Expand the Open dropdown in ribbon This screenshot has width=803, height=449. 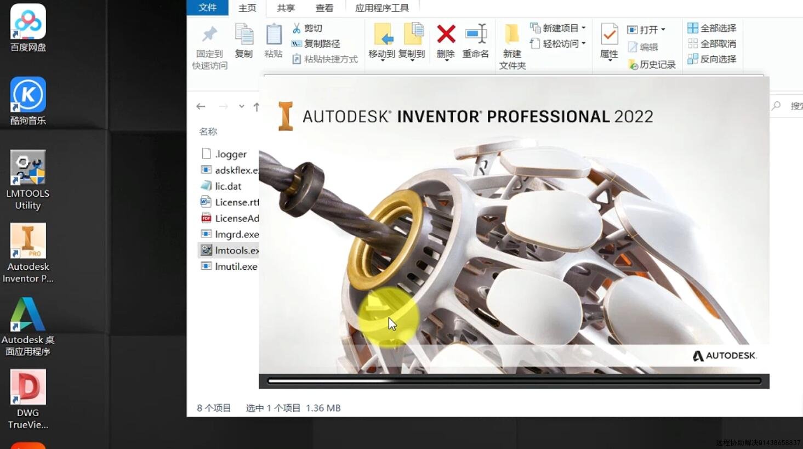663,30
